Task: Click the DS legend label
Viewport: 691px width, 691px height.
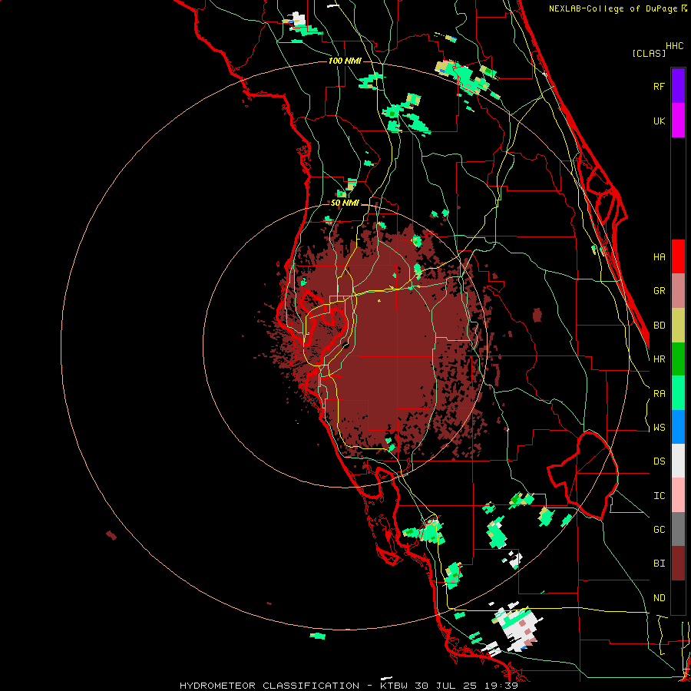Action: tap(659, 461)
